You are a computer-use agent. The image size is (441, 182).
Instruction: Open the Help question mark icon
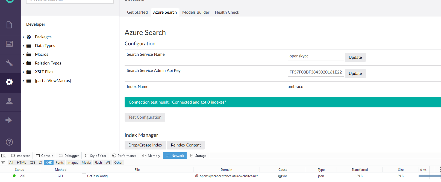tap(9, 142)
